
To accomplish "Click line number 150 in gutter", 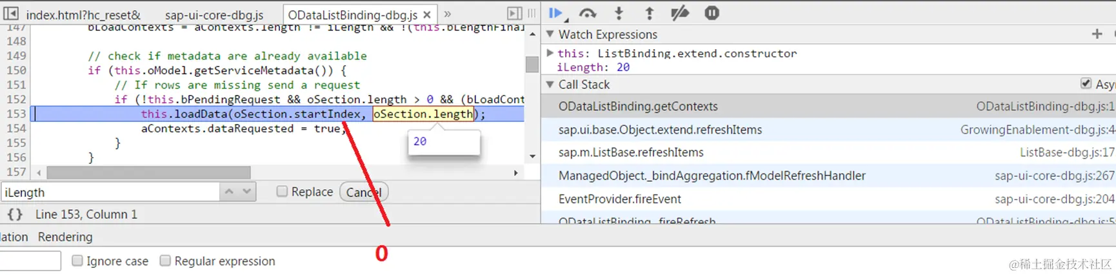I will click(x=16, y=70).
